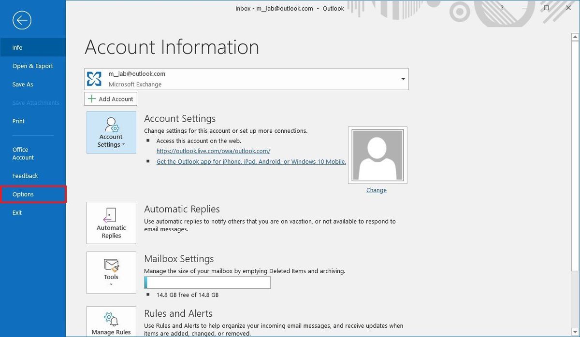The width and height of the screenshot is (580, 337).
Task: Click Change below the profile picture
Action: (376, 190)
